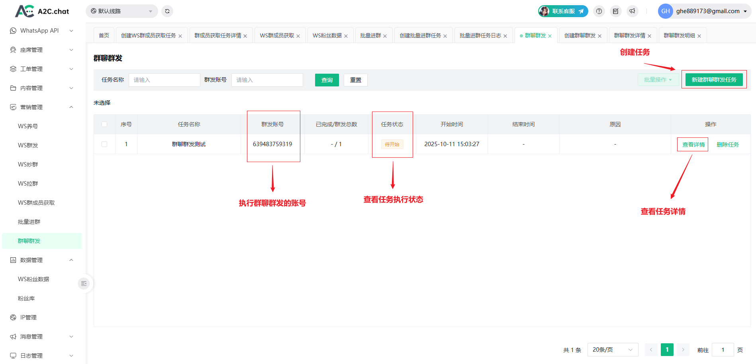Image resolution: width=756 pixels, height=364 pixels.
Task: Check the 群聊群发测试 row checkbox
Action: tap(104, 144)
